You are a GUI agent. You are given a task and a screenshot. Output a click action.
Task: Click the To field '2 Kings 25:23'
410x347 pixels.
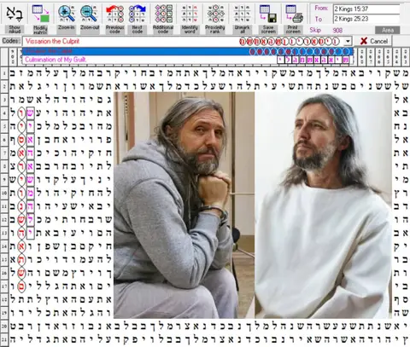(366, 19)
